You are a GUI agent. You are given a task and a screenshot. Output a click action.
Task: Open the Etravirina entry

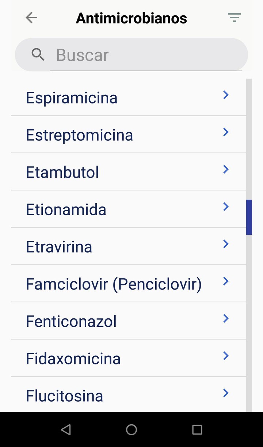(x=59, y=247)
